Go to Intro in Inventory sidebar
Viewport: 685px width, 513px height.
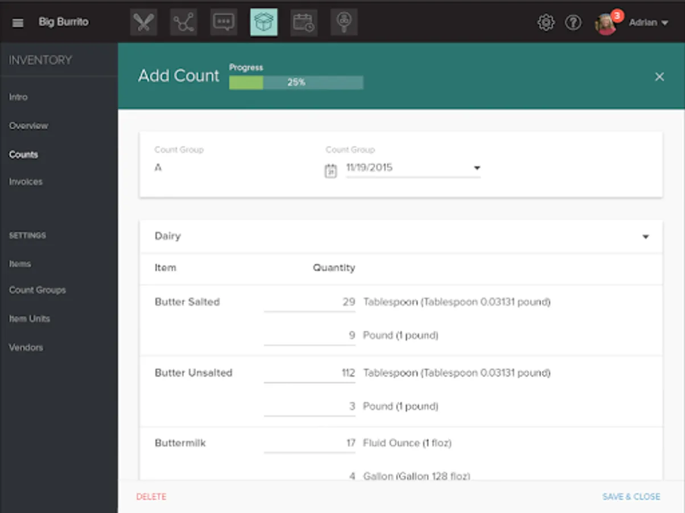pyautogui.click(x=18, y=97)
